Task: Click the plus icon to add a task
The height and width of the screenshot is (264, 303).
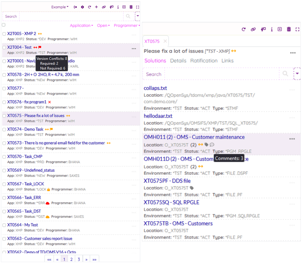Action: [x=96, y=7]
